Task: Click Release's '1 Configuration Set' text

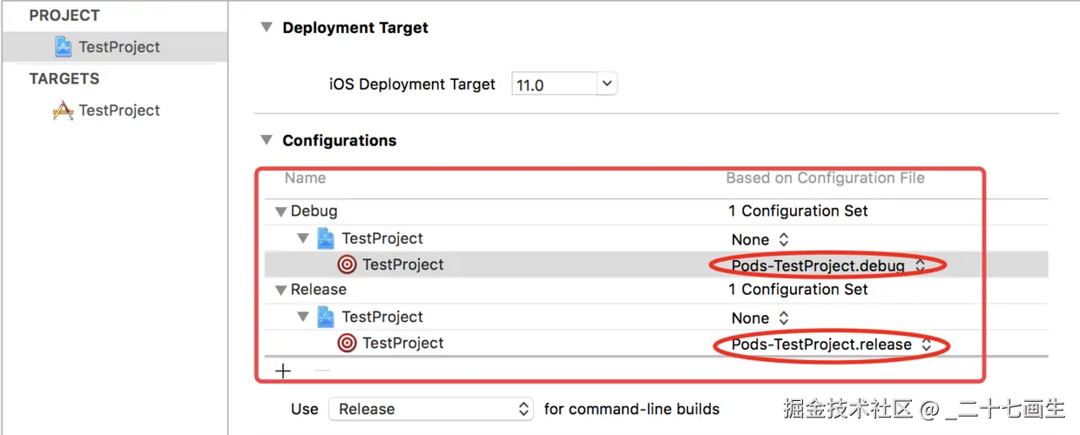Action: 799,289
